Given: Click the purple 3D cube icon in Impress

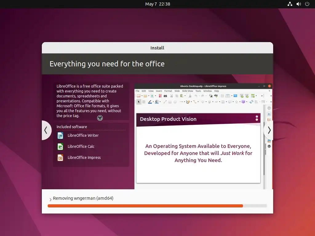Looking at the screenshot, I should (243, 102).
